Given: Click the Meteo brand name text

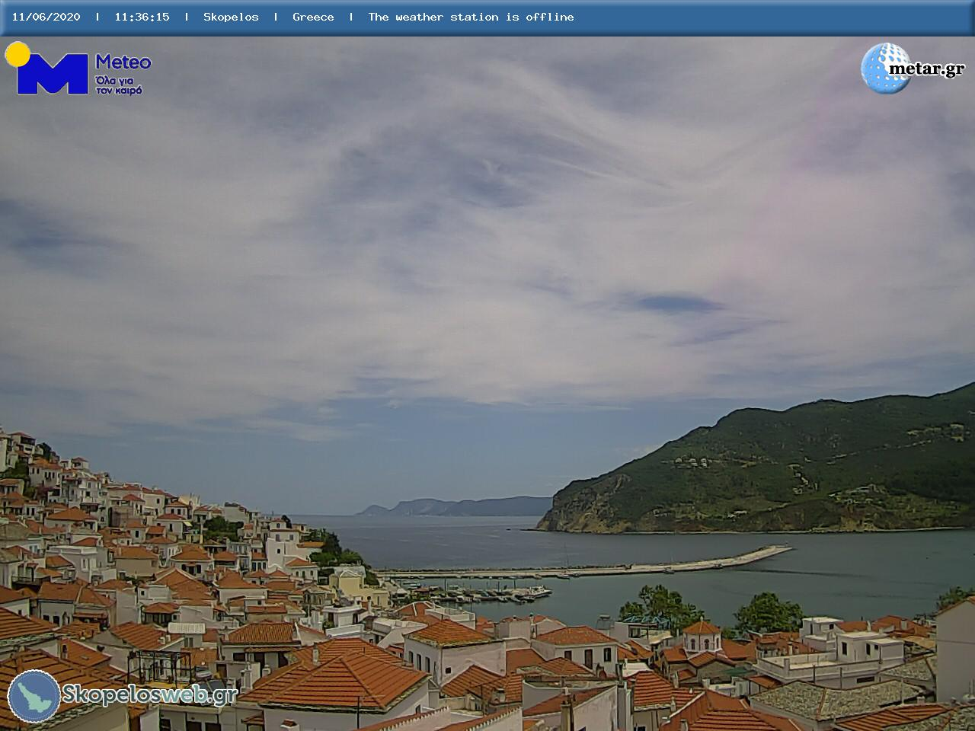Looking at the screenshot, I should click(x=123, y=62).
